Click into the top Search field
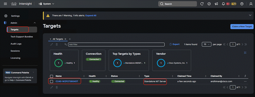This screenshot has width=255, height=97. (x=177, y=4)
